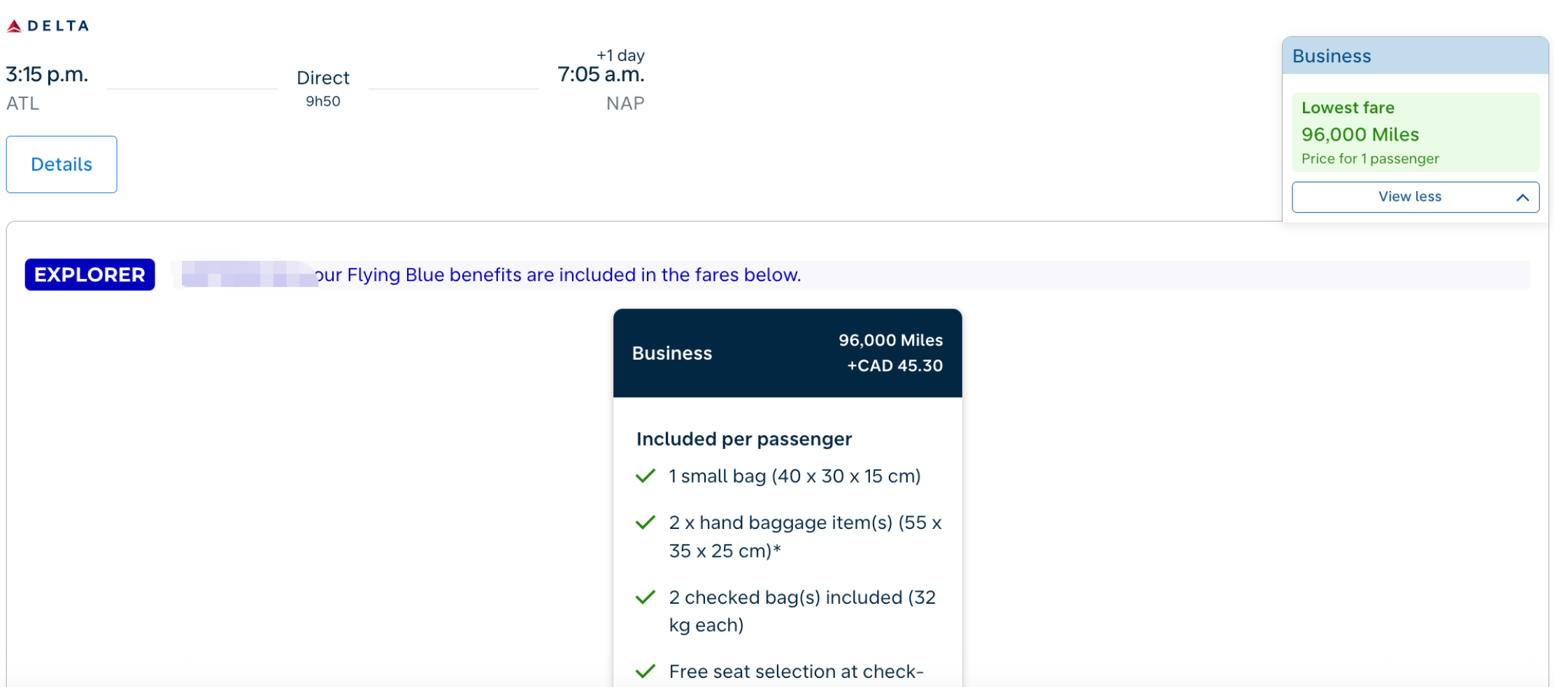Click the Direct 9h50 flight duration label
This screenshot has height=687, width=1554.
(x=323, y=88)
